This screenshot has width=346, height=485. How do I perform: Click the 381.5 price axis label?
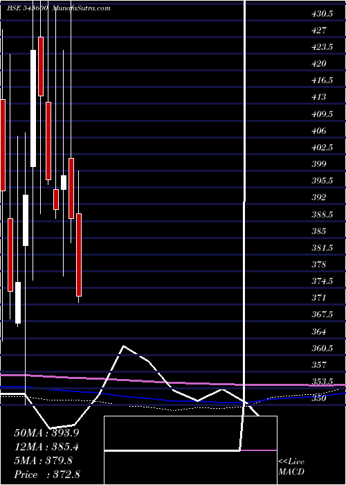(x=322, y=248)
